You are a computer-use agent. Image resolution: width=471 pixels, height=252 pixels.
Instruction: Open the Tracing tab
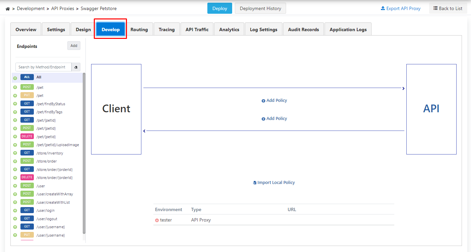click(166, 29)
